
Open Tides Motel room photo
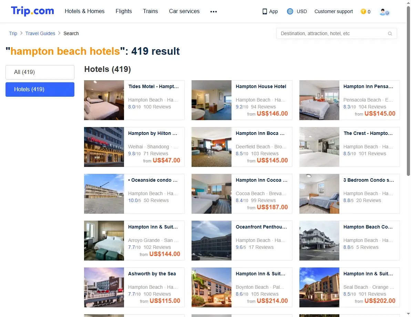[x=104, y=100]
